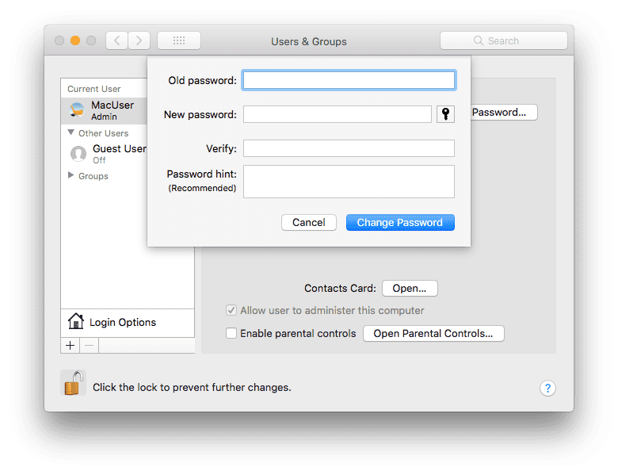618x475 pixels.
Task: Click the key icon for Password Assistant
Action: [x=446, y=114]
